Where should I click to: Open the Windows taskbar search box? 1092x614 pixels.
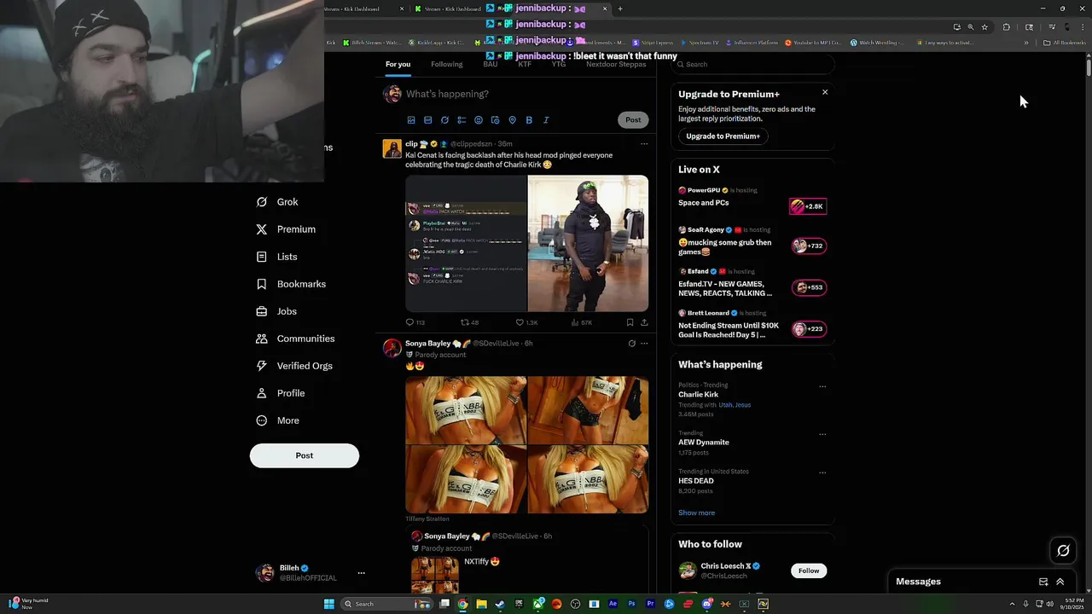[386, 604]
